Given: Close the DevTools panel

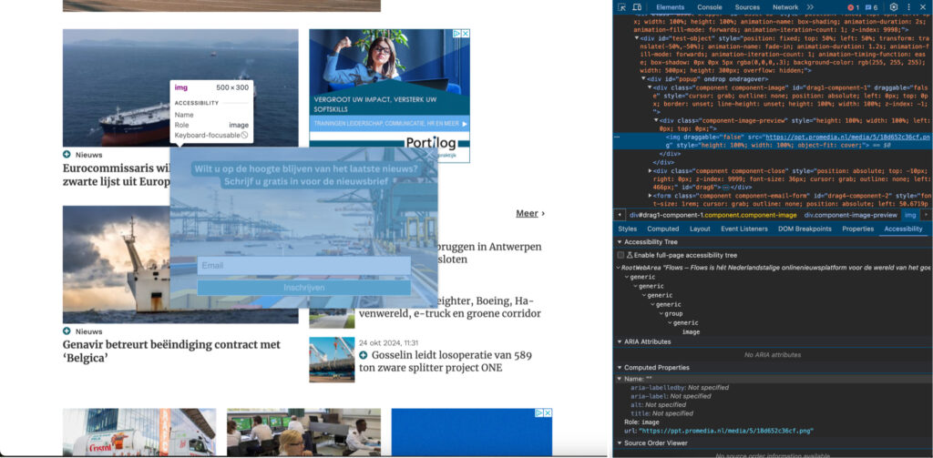Looking at the screenshot, I should tap(923, 7).
